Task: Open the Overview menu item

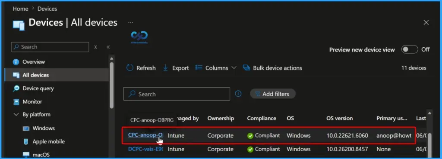Action: point(34,62)
